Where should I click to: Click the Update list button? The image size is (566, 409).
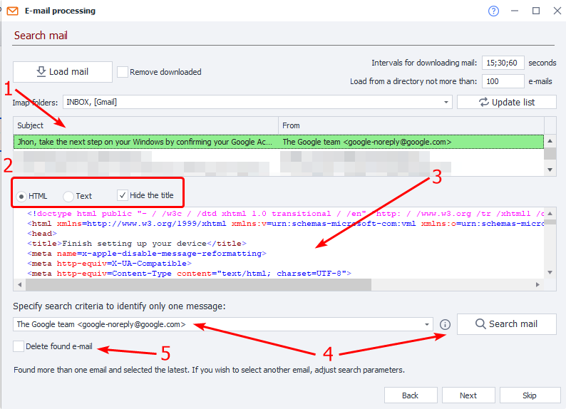tap(506, 102)
